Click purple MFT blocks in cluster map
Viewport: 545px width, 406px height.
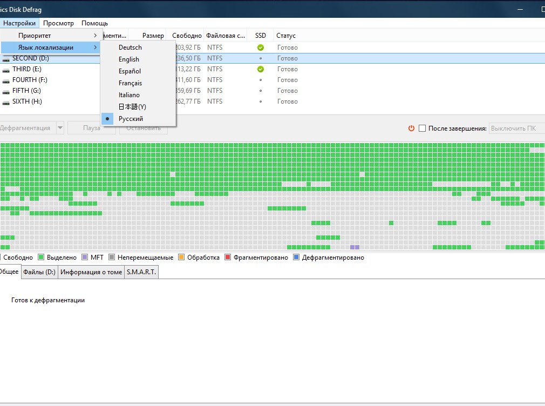click(355, 247)
